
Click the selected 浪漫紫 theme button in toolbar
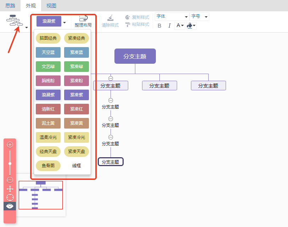(49, 21)
